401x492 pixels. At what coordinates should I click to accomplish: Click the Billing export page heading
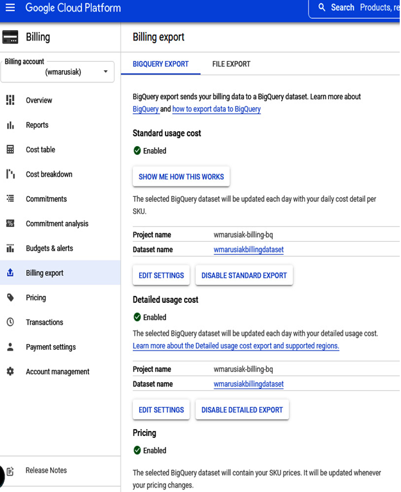pyautogui.click(x=158, y=37)
